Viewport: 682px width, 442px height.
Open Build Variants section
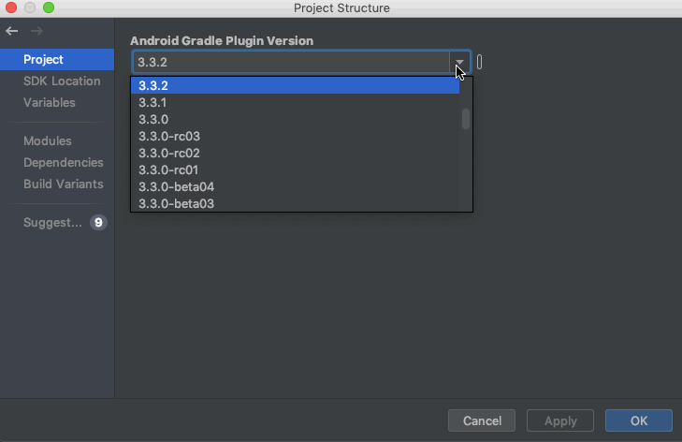pos(64,184)
